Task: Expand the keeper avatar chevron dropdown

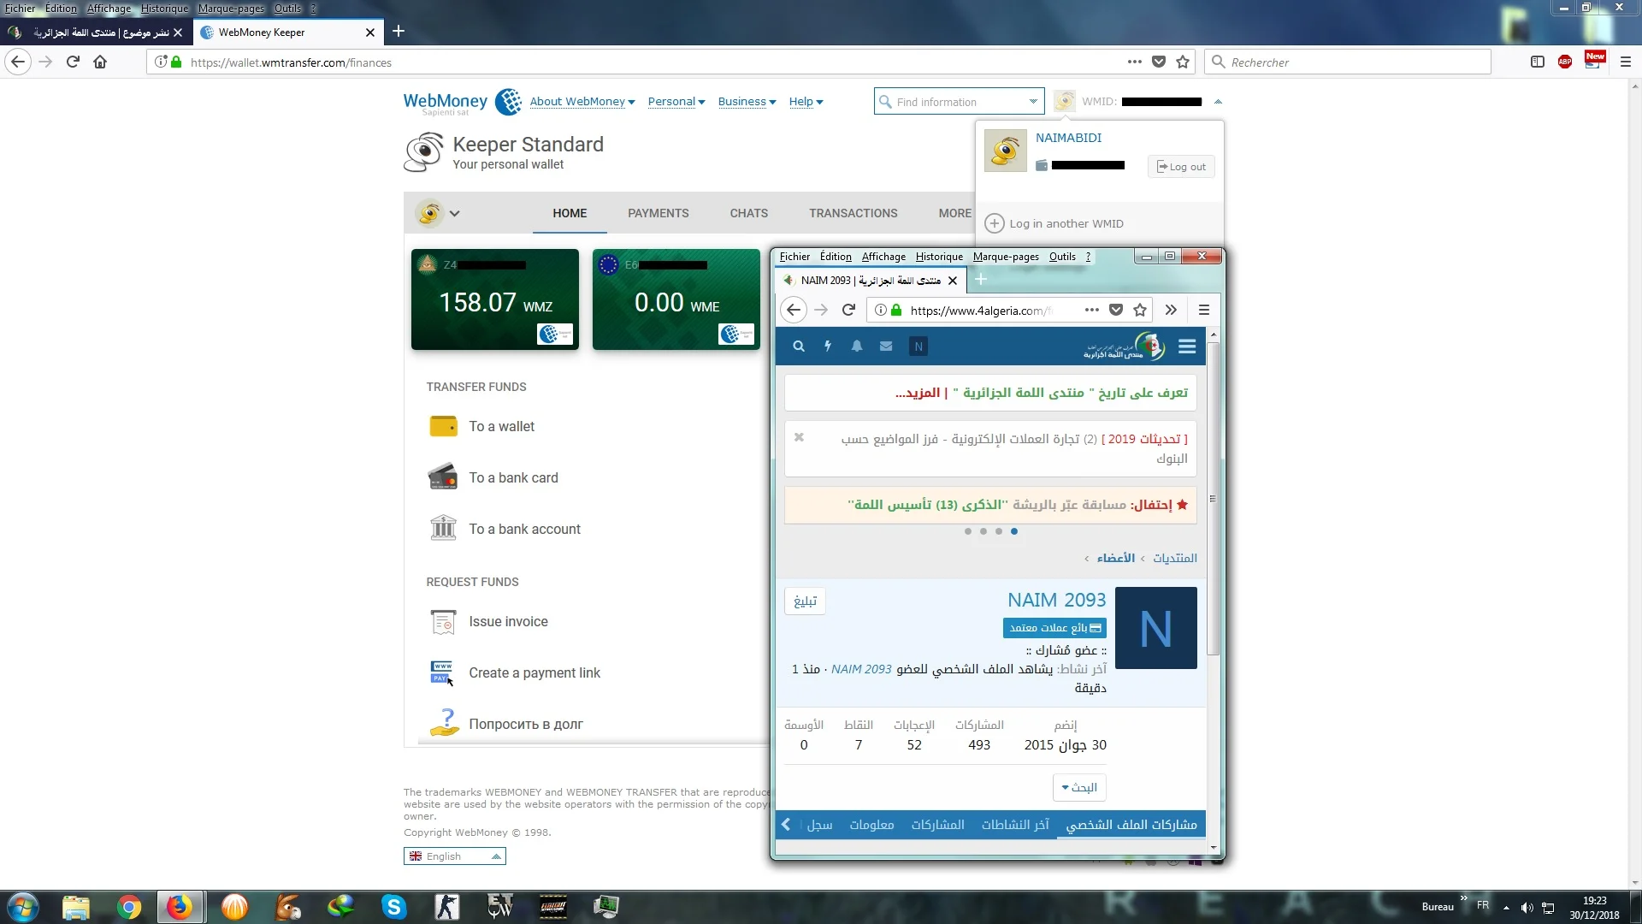Action: [454, 214]
